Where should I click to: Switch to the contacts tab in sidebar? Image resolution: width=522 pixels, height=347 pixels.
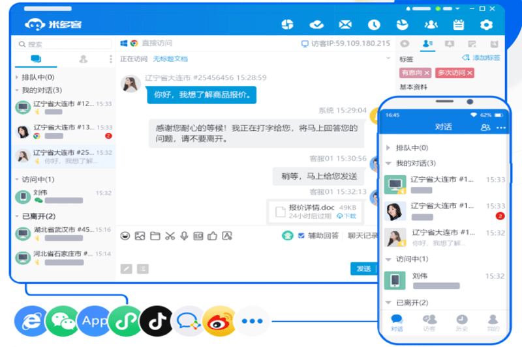coord(84,59)
